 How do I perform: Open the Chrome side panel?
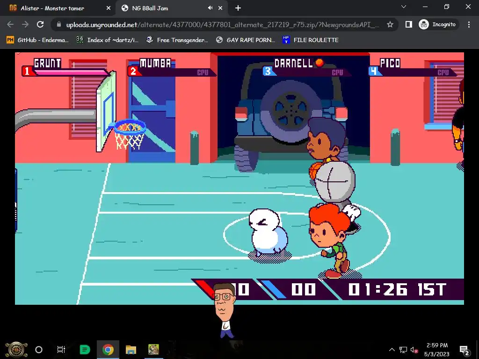click(408, 24)
